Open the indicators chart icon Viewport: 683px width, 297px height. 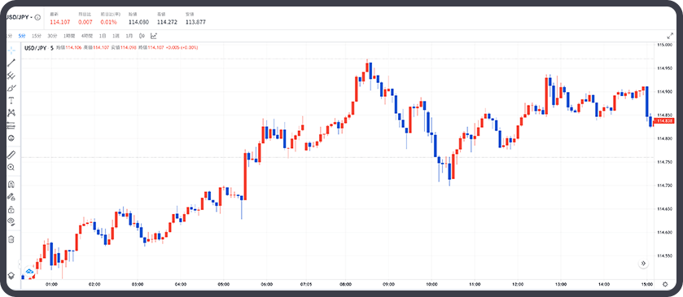(x=154, y=36)
